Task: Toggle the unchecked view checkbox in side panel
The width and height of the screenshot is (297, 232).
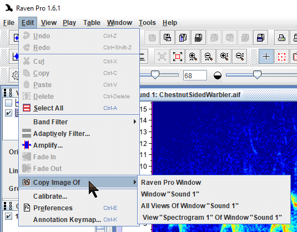Action: point(8,103)
